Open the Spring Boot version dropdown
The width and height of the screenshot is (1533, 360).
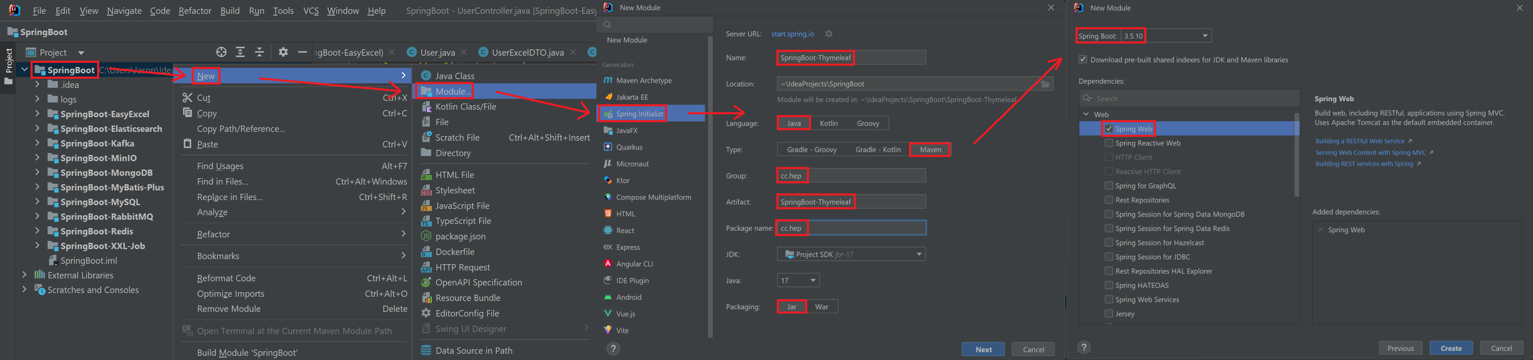click(x=1204, y=36)
